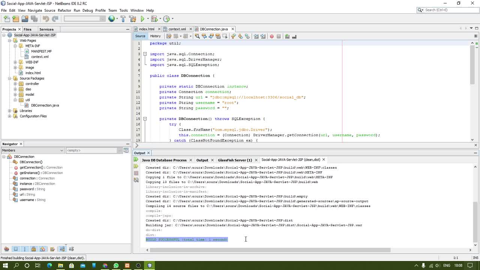Image resolution: width=480 pixels, height=270 pixels.
Task: Open the Refactor menu
Action: tap(64, 10)
